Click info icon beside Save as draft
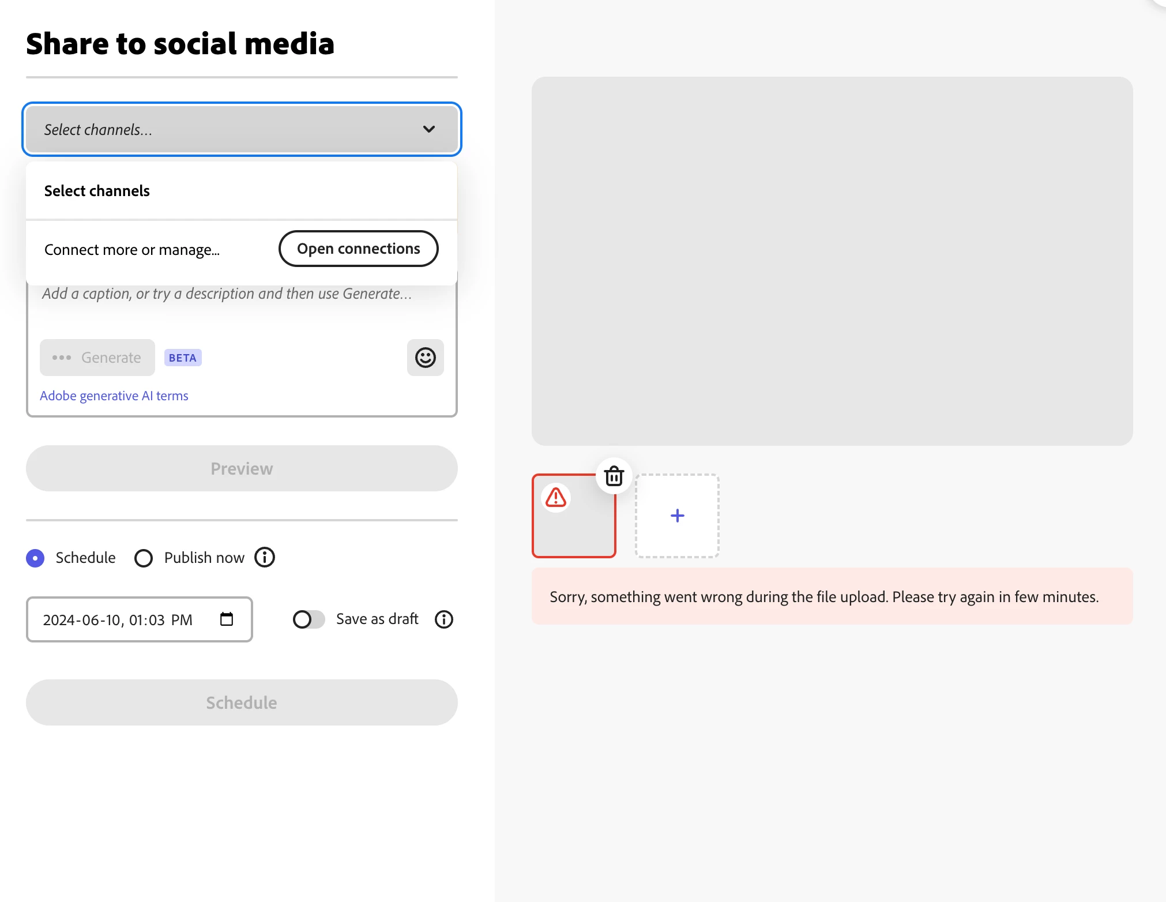 tap(443, 619)
